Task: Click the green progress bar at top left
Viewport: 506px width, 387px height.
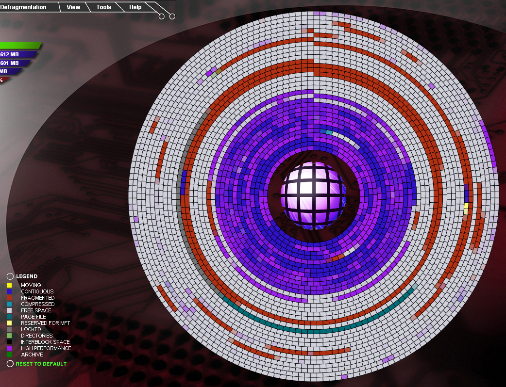Action: coord(20,46)
